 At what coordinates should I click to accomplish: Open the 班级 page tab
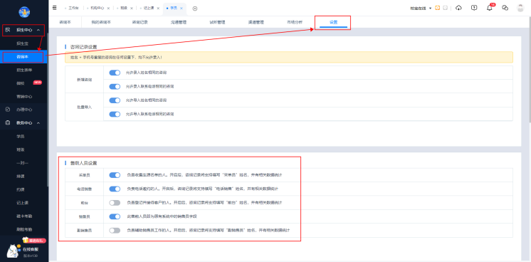124,8
